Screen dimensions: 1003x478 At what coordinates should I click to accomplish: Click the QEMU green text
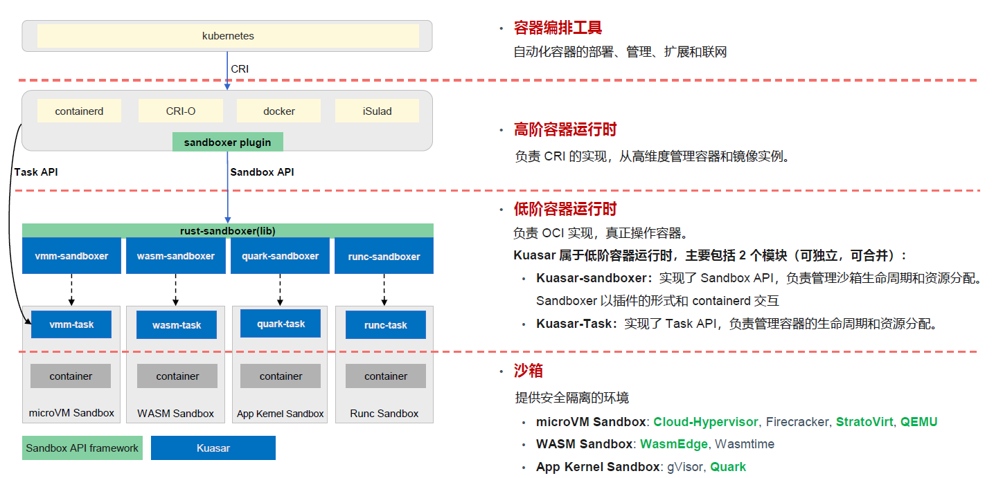pyautogui.click(x=918, y=422)
